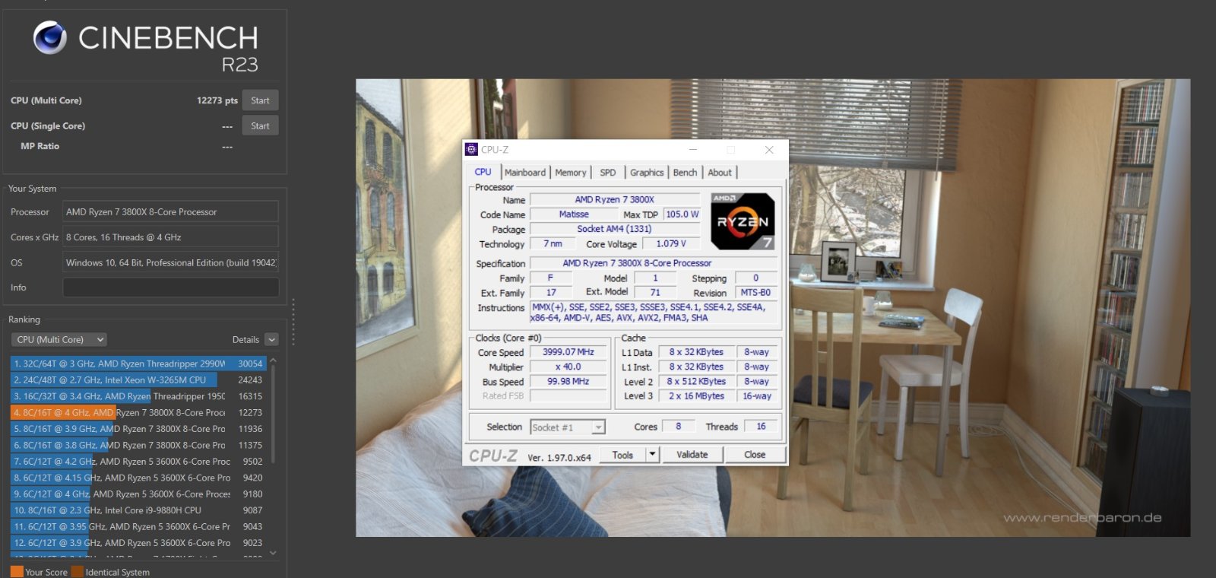
Task: Click ranking list scroll up arrow
Action: (273, 360)
